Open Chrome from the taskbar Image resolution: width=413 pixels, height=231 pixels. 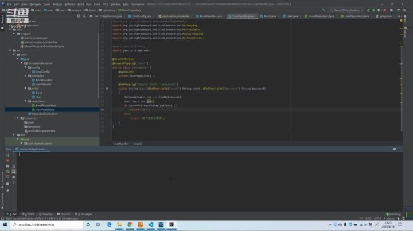[130, 225]
